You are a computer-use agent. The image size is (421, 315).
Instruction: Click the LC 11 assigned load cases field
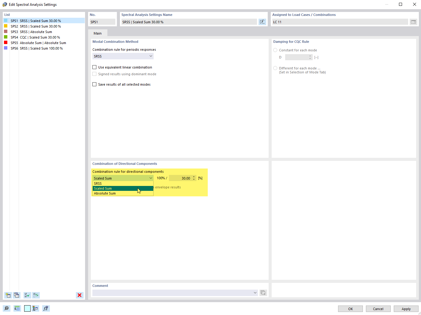(x=340, y=22)
